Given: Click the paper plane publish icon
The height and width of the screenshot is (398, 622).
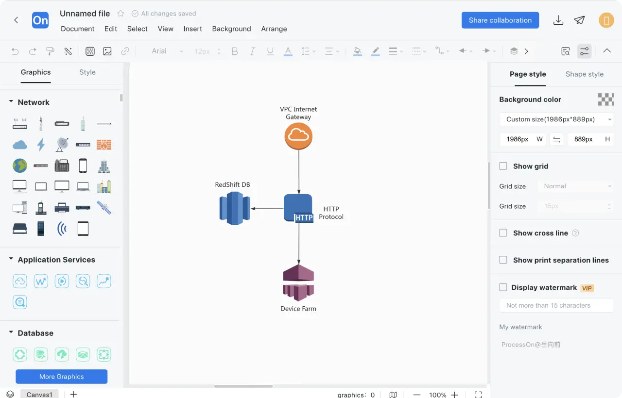Looking at the screenshot, I should (579, 20).
